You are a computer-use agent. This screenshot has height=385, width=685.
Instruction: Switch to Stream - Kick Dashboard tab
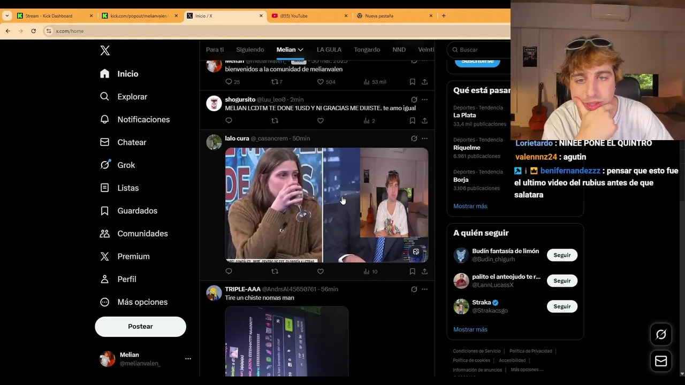pos(54,16)
